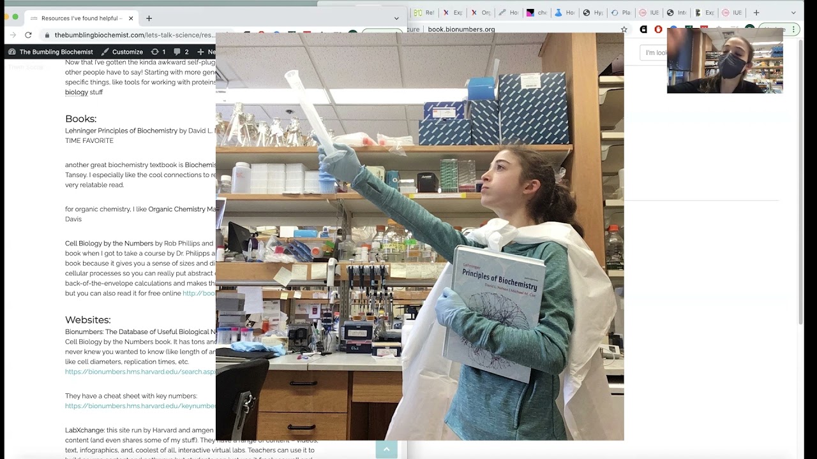Click the padlock icon in left address bar
The height and width of the screenshot is (459, 817).
(x=47, y=35)
